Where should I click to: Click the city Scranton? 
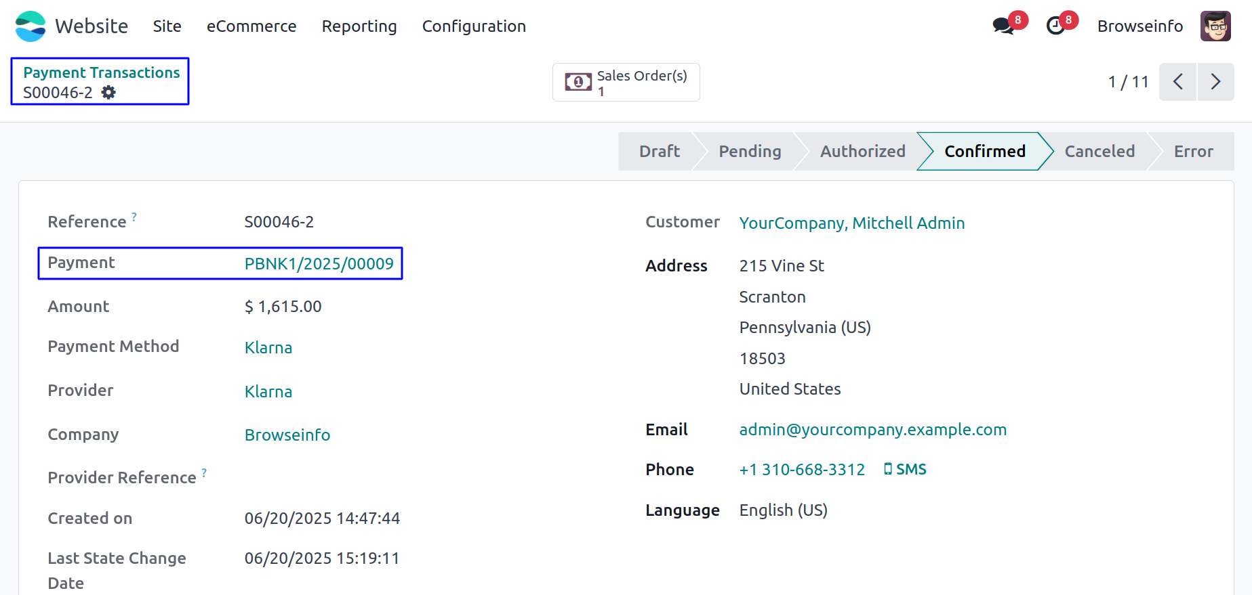click(772, 297)
